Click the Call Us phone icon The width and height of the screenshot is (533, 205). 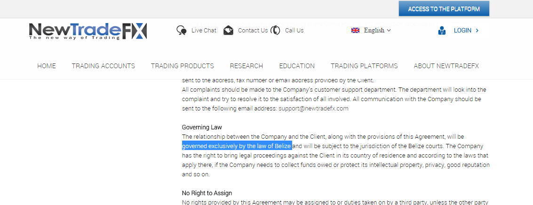pyautogui.click(x=275, y=31)
